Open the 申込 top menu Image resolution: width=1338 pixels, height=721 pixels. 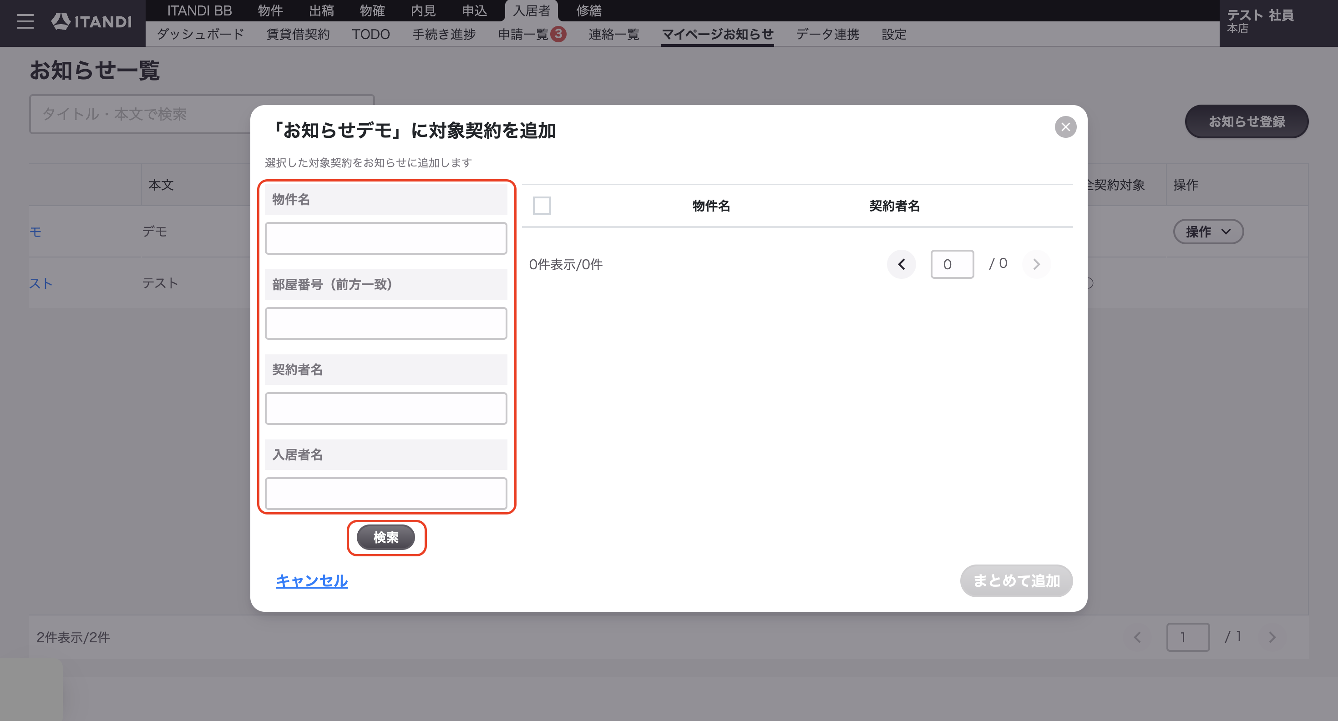pyautogui.click(x=474, y=10)
